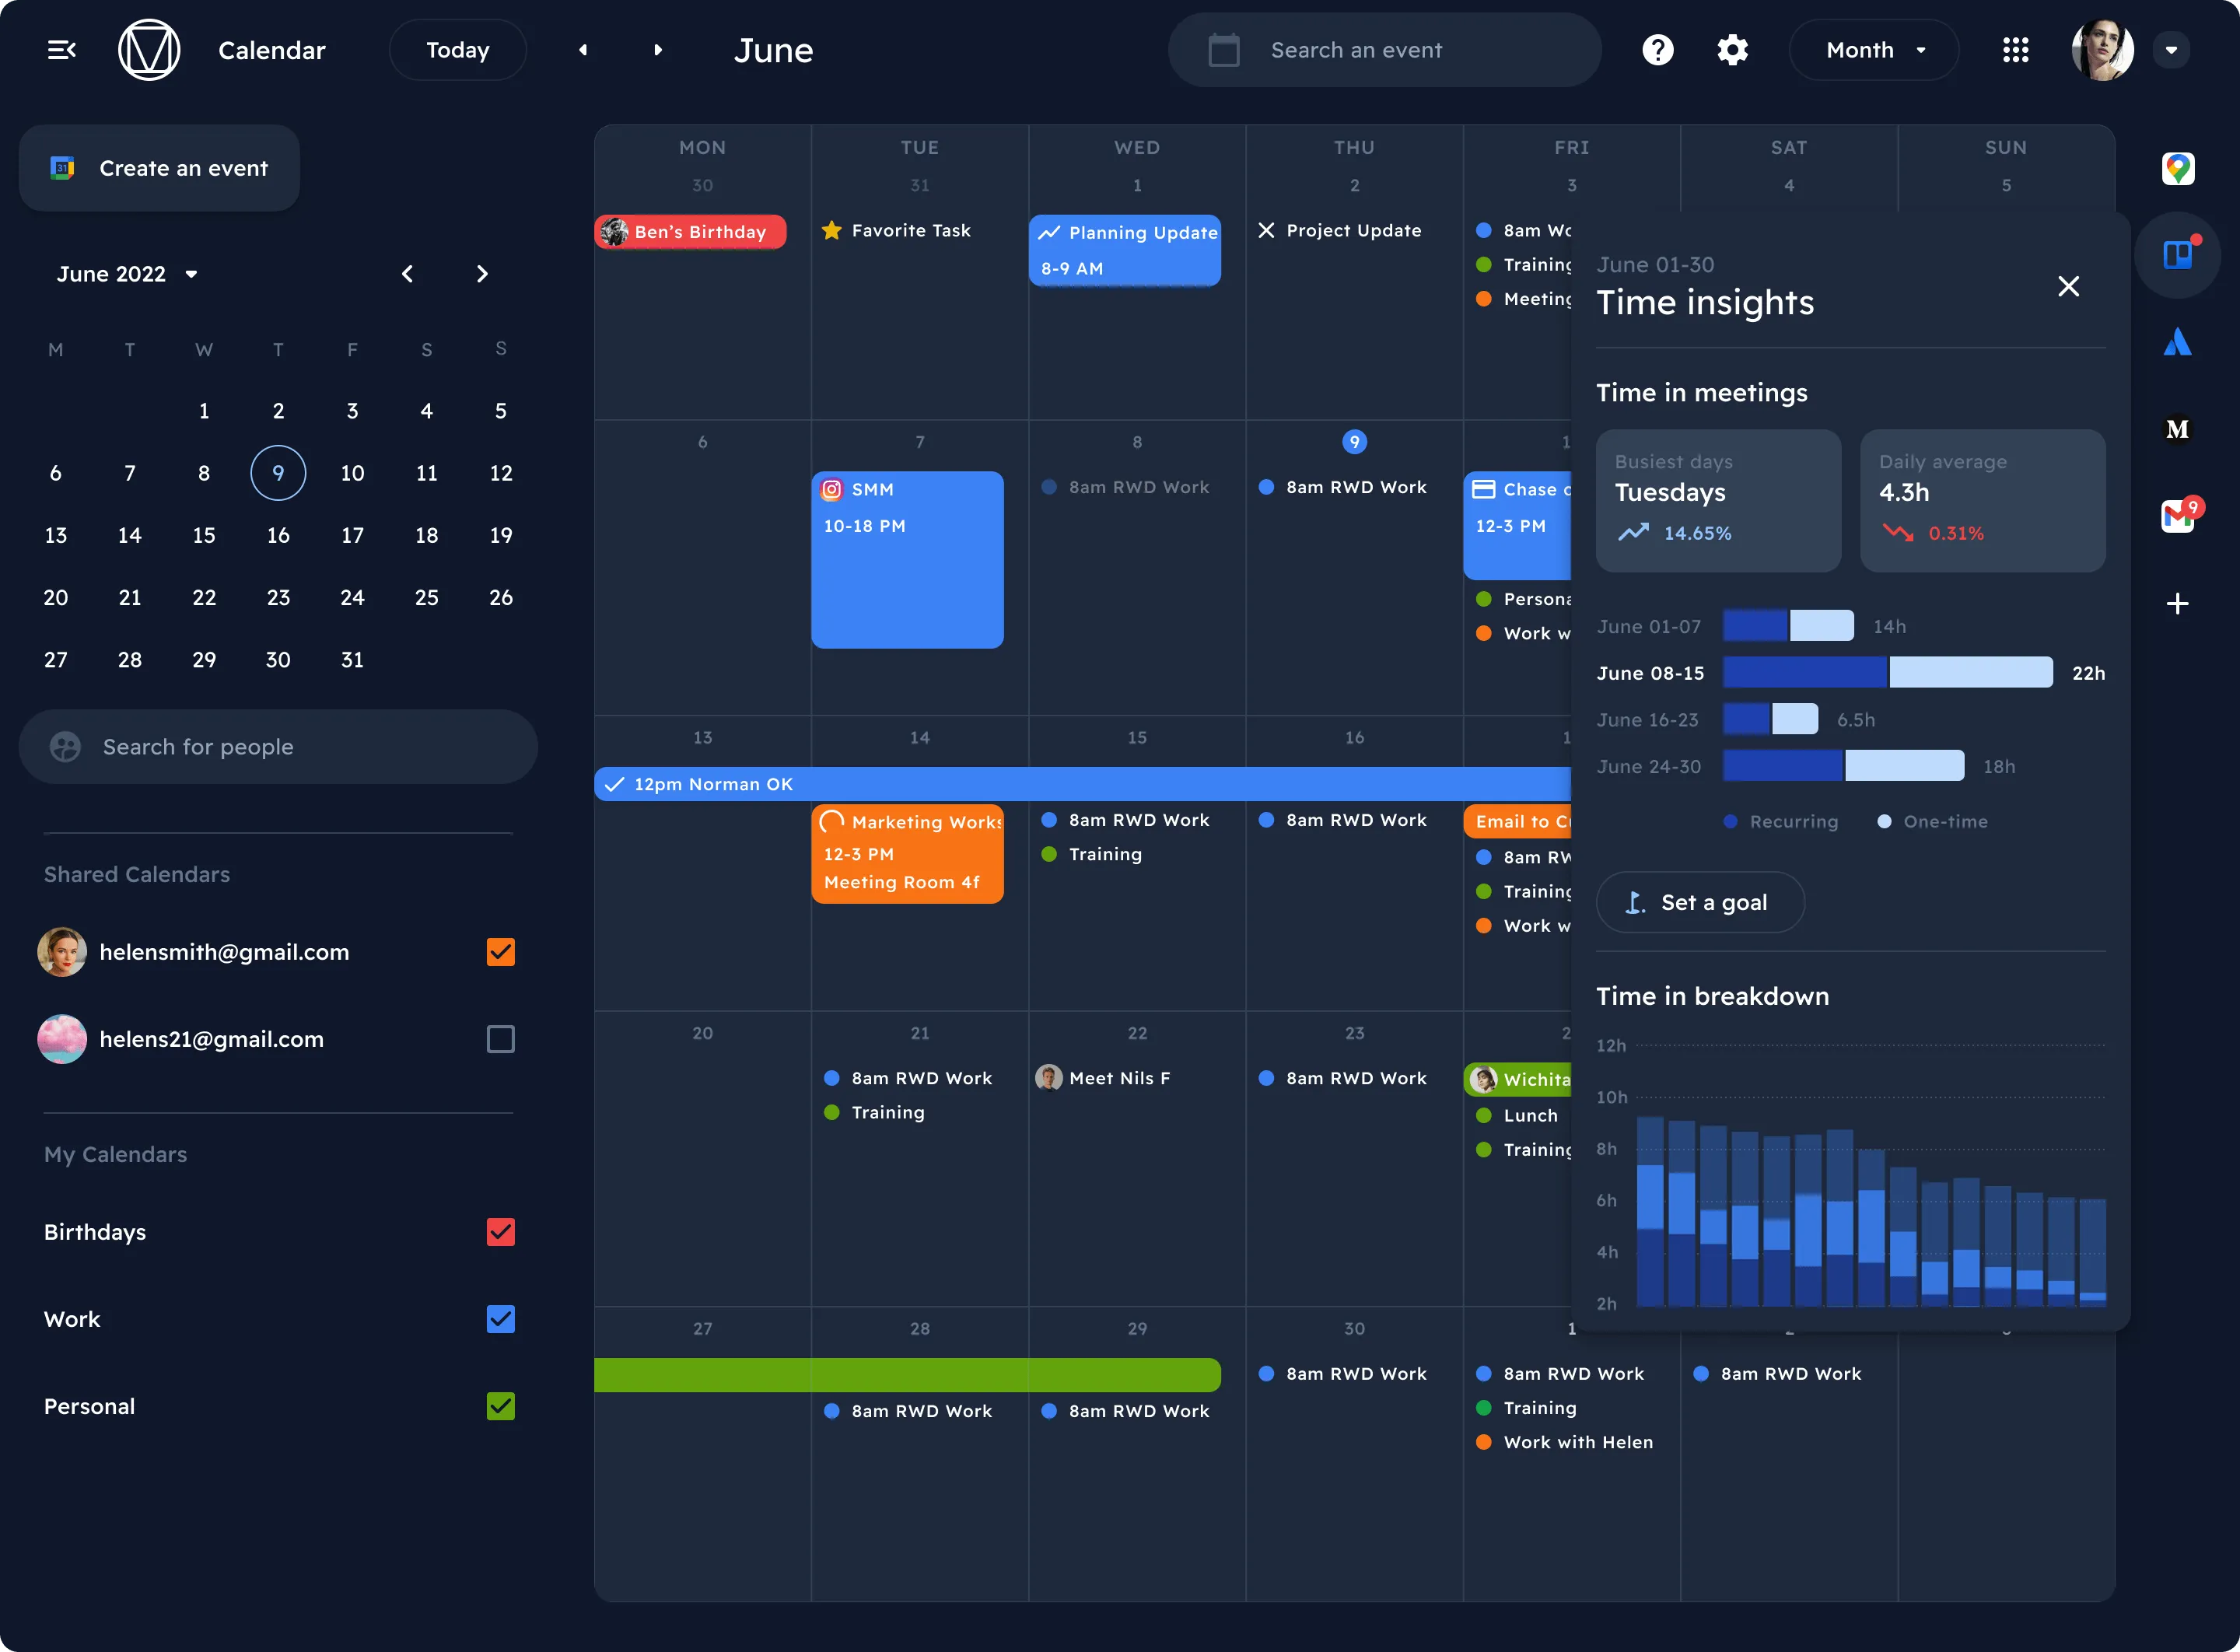Open the apps grid icon
The width and height of the screenshot is (2240, 1652).
tap(2015, 50)
